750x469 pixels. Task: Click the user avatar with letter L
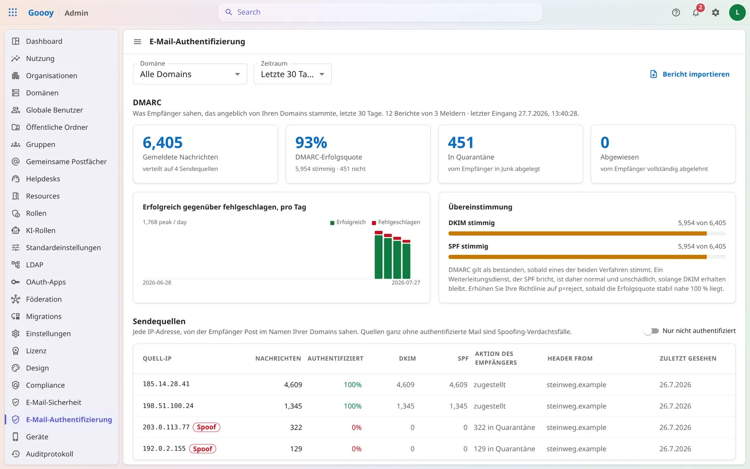[x=737, y=13]
